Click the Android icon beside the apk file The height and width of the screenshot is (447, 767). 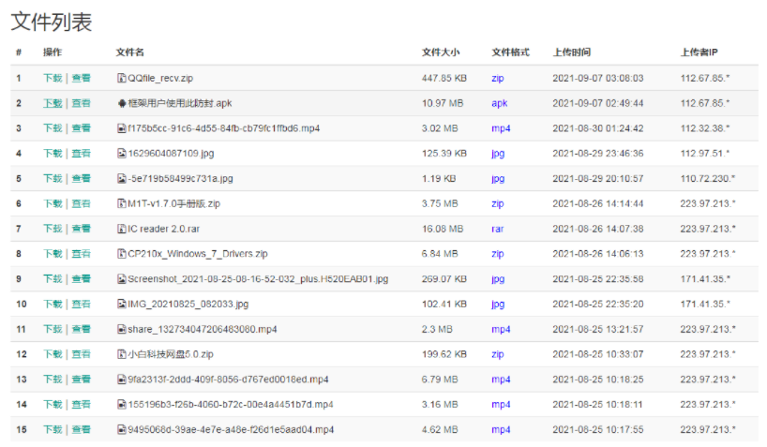[122, 103]
